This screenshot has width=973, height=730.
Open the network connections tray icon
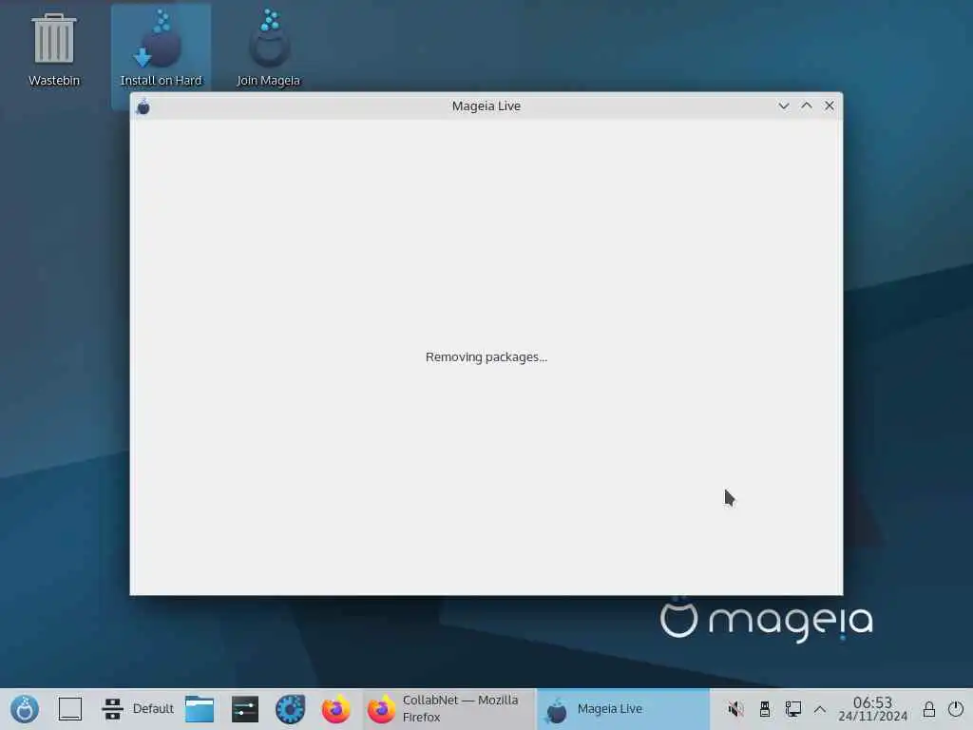793,709
